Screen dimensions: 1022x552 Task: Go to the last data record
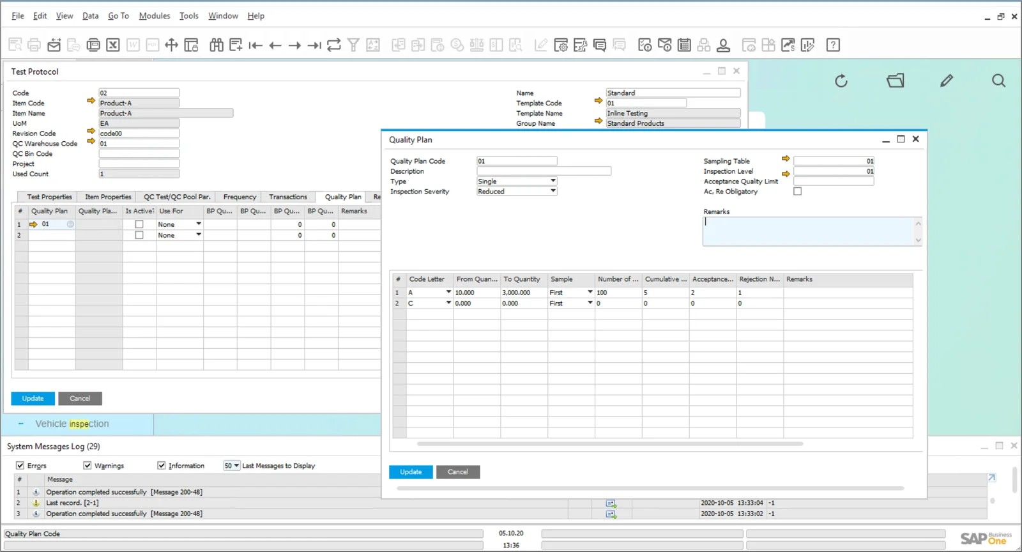click(314, 45)
